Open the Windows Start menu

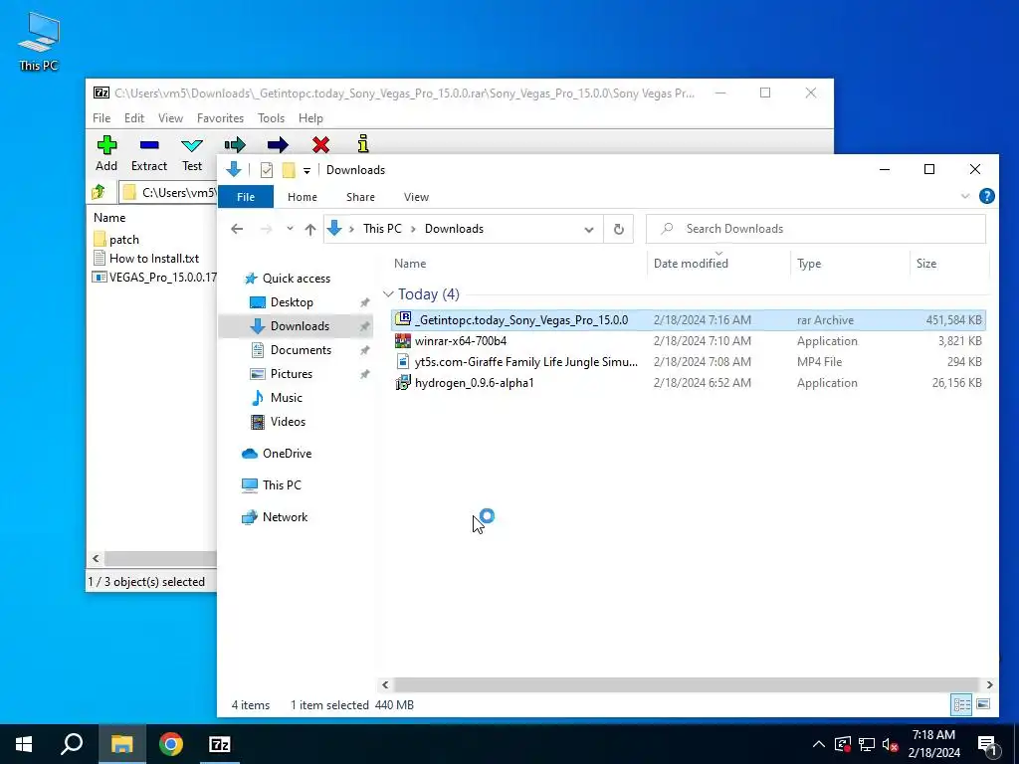tap(24, 744)
